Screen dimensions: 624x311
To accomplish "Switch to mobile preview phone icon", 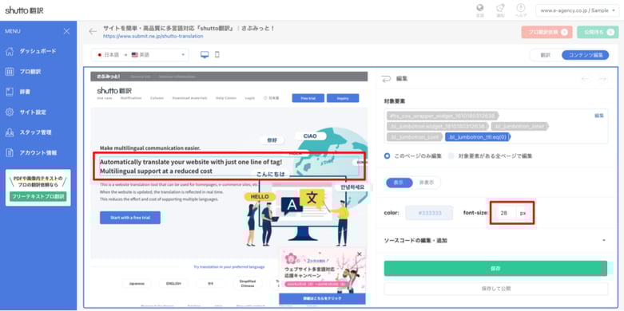I will click(217, 55).
